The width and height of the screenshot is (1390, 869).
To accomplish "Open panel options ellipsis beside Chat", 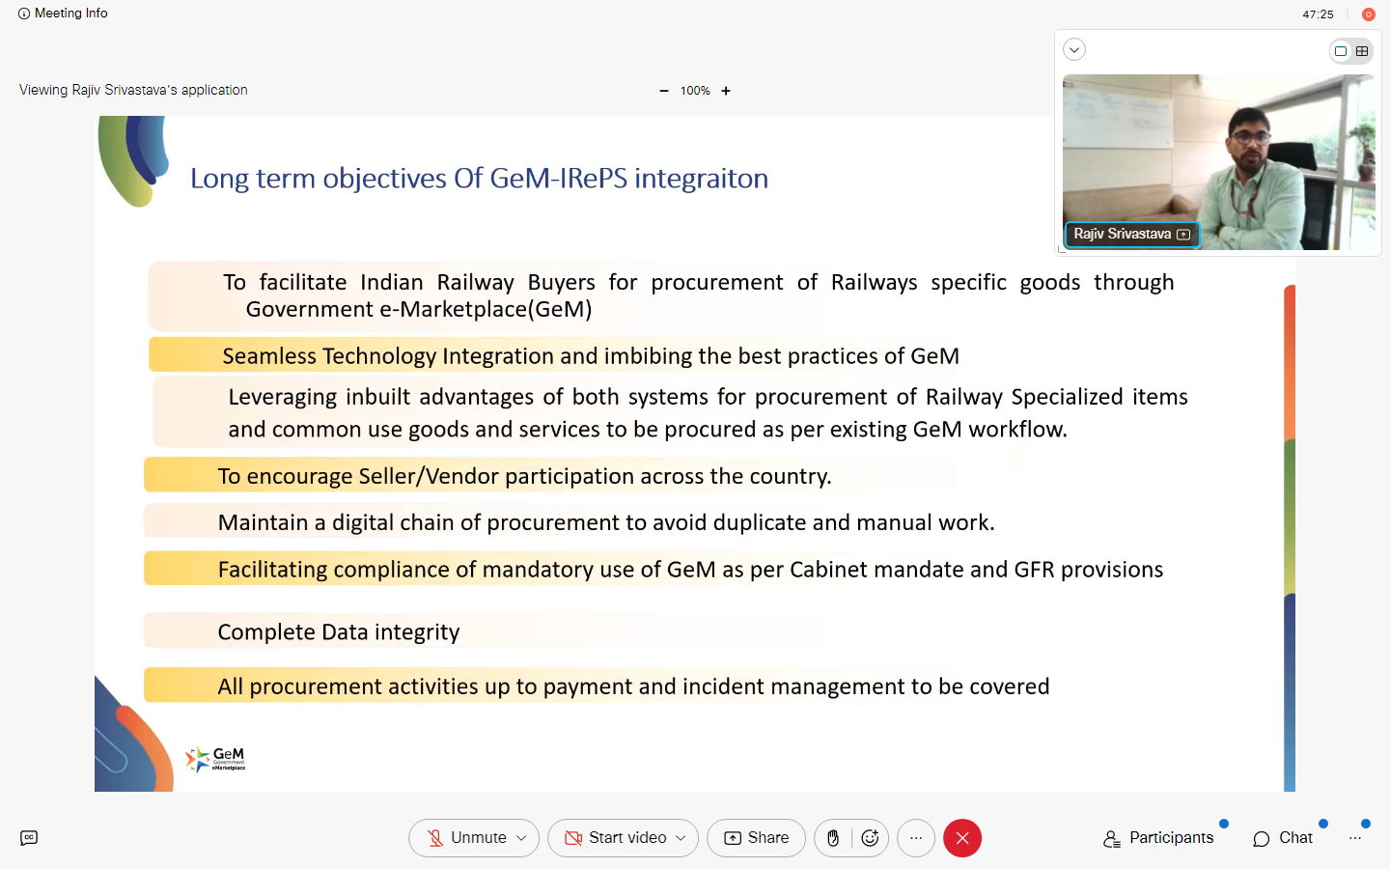I will (1355, 838).
